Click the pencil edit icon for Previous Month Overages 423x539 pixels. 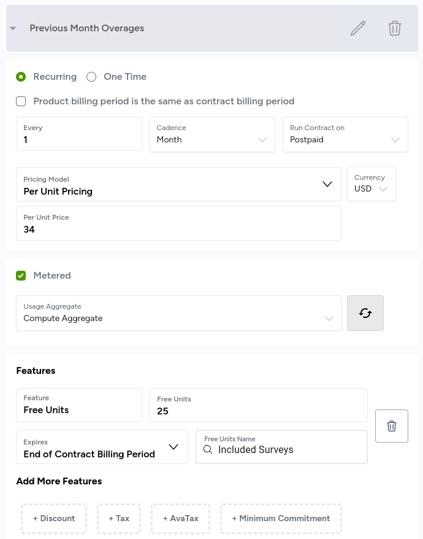click(358, 28)
